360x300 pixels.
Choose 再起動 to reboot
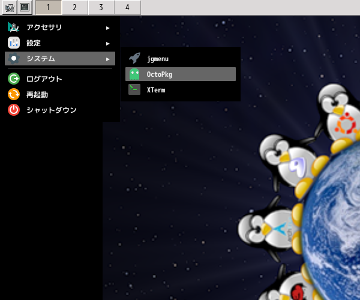[x=60, y=95]
